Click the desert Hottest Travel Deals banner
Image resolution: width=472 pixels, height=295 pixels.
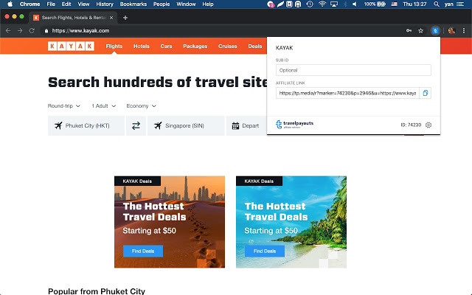pos(170,222)
